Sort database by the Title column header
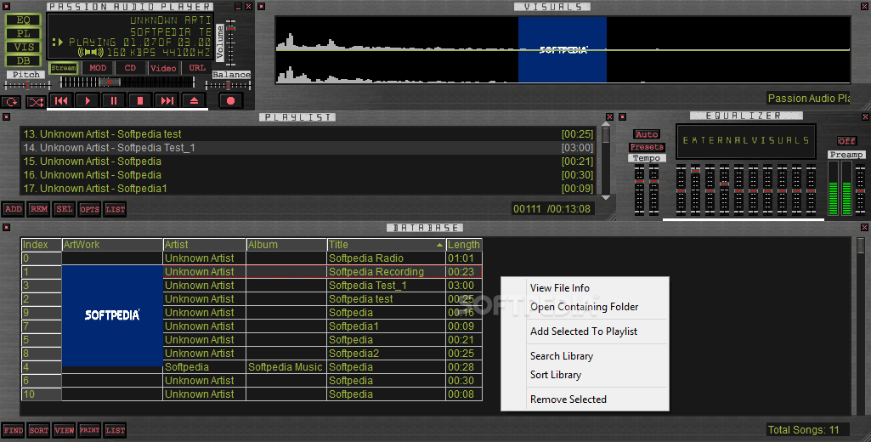 pos(387,245)
